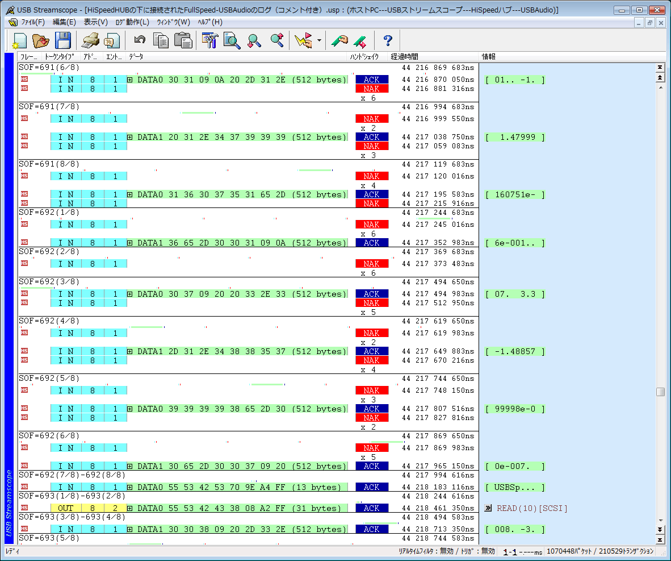This screenshot has height=561, width=671.
Task: Click the フレー... column header
Action: pos(29,57)
